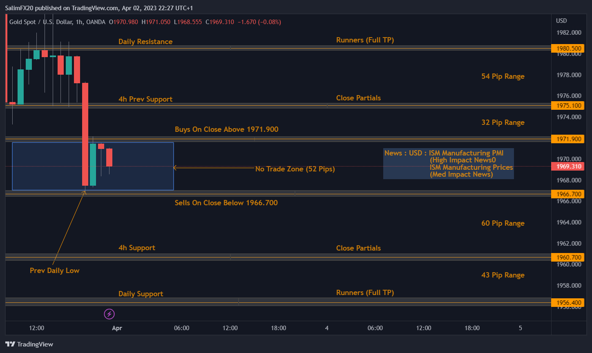Click the 1980.500 orange price label
The width and height of the screenshot is (592, 353).
click(567, 49)
